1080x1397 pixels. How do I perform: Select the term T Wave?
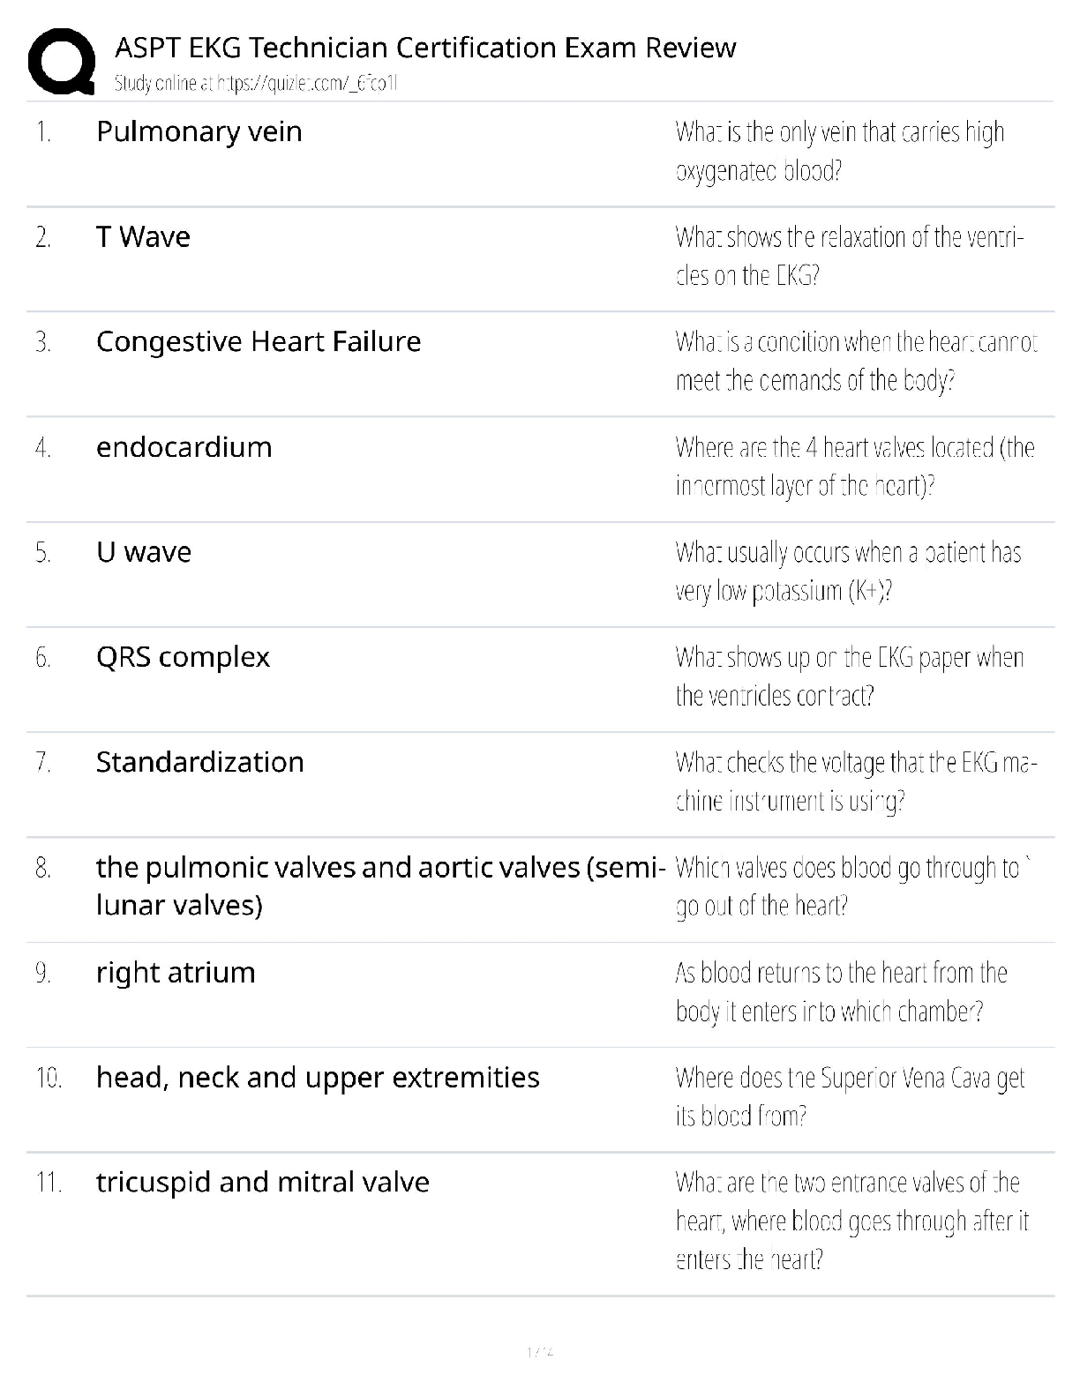point(143,236)
